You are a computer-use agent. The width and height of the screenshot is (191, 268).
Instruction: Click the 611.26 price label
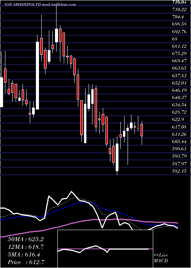[x=180, y=134]
